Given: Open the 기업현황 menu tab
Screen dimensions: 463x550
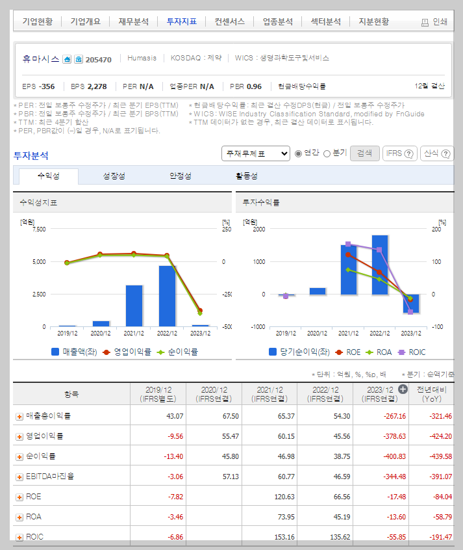Looking at the screenshot, I should (38, 21).
